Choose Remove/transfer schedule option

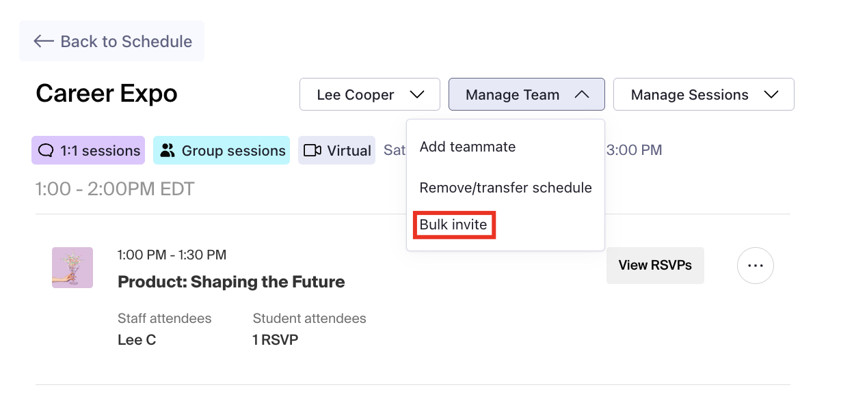[505, 188]
